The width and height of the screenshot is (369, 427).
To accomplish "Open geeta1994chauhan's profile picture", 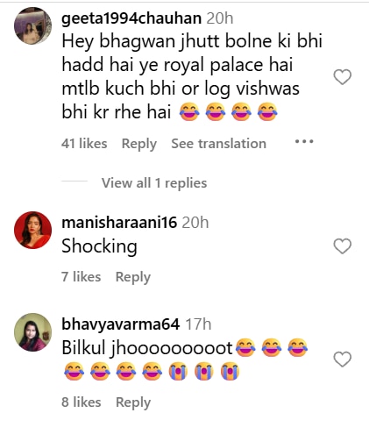I will [x=33, y=25].
